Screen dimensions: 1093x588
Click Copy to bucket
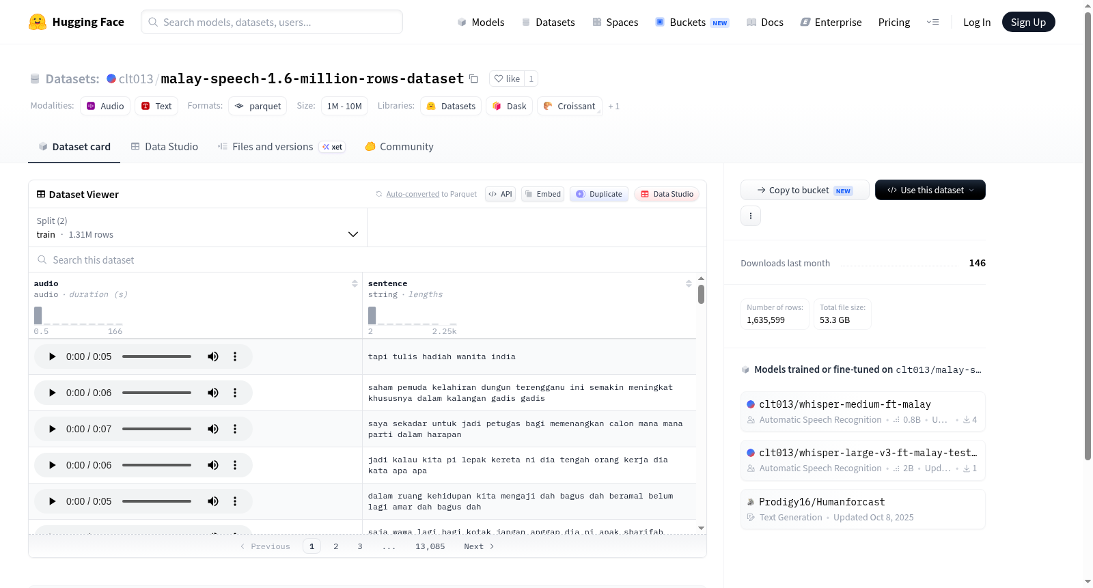click(805, 190)
